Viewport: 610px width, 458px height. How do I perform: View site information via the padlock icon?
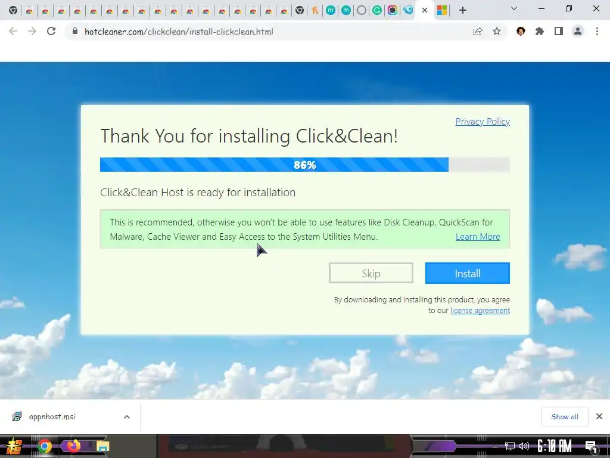click(x=75, y=32)
